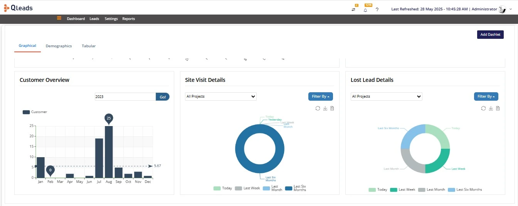This screenshot has width=518, height=206.
Task: Click the Site Visit Details heading
Action: tap(205, 80)
